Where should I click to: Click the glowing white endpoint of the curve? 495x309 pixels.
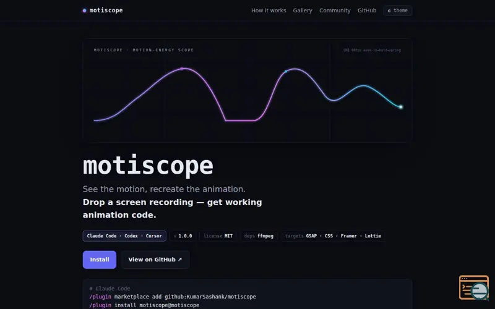click(400, 107)
